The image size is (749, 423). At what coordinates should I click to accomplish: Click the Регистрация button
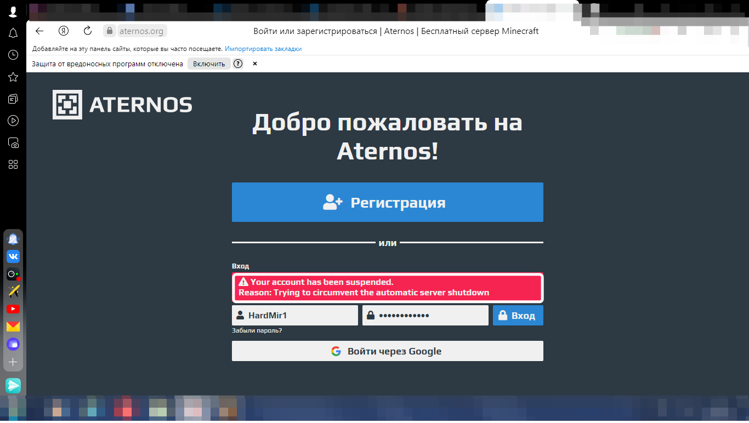click(388, 202)
